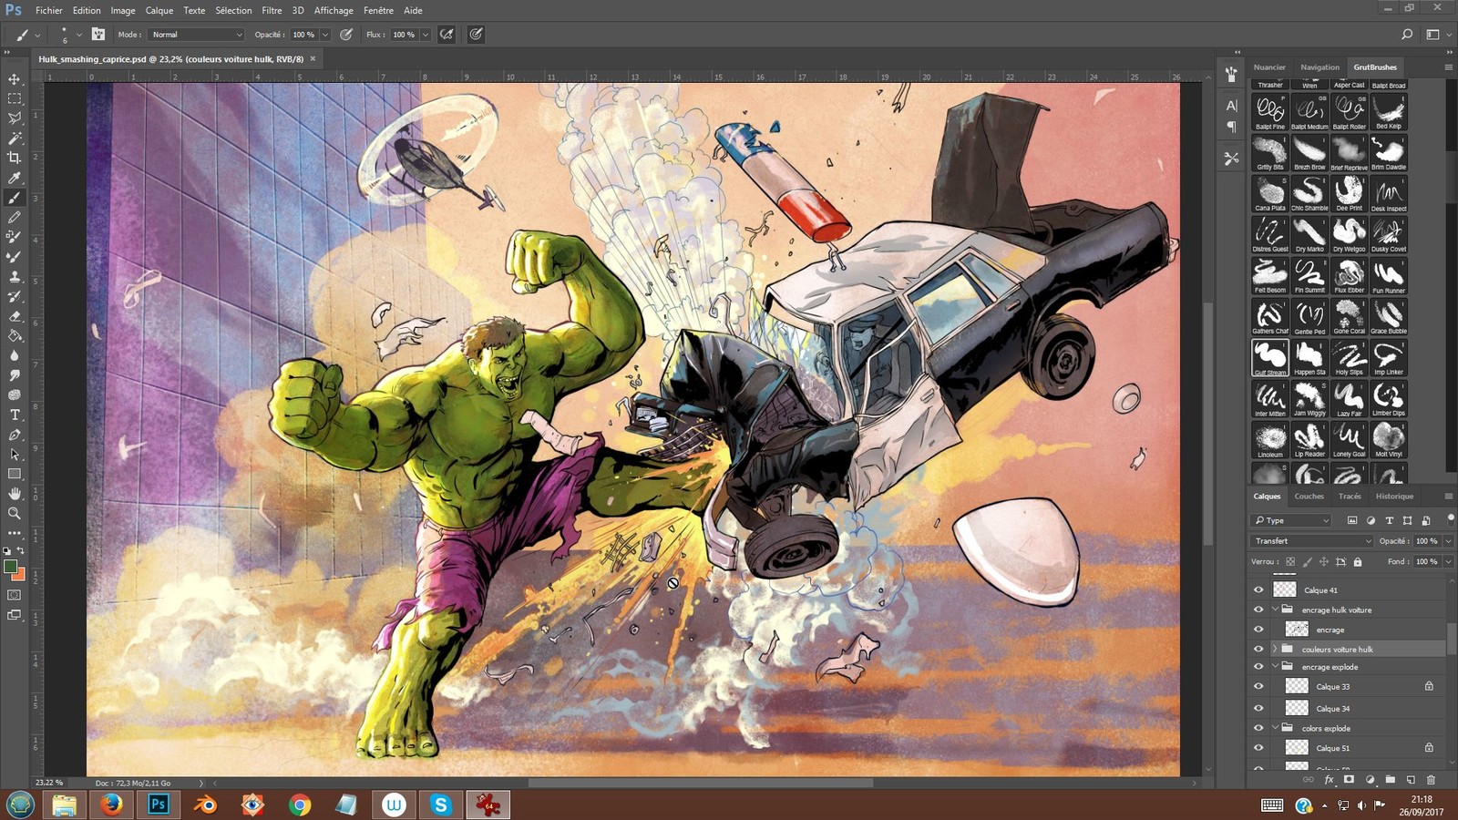
Task: Select the Pen tool
Action: 15,435
